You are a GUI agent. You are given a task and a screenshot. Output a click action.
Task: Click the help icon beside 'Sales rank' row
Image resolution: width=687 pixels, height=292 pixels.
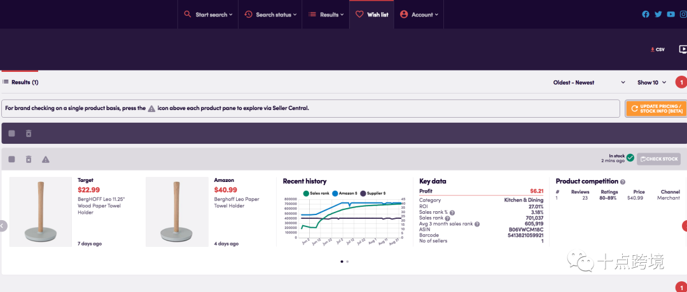pyautogui.click(x=447, y=218)
